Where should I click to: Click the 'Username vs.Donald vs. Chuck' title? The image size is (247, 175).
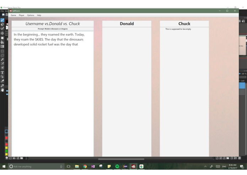click(53, 24)
